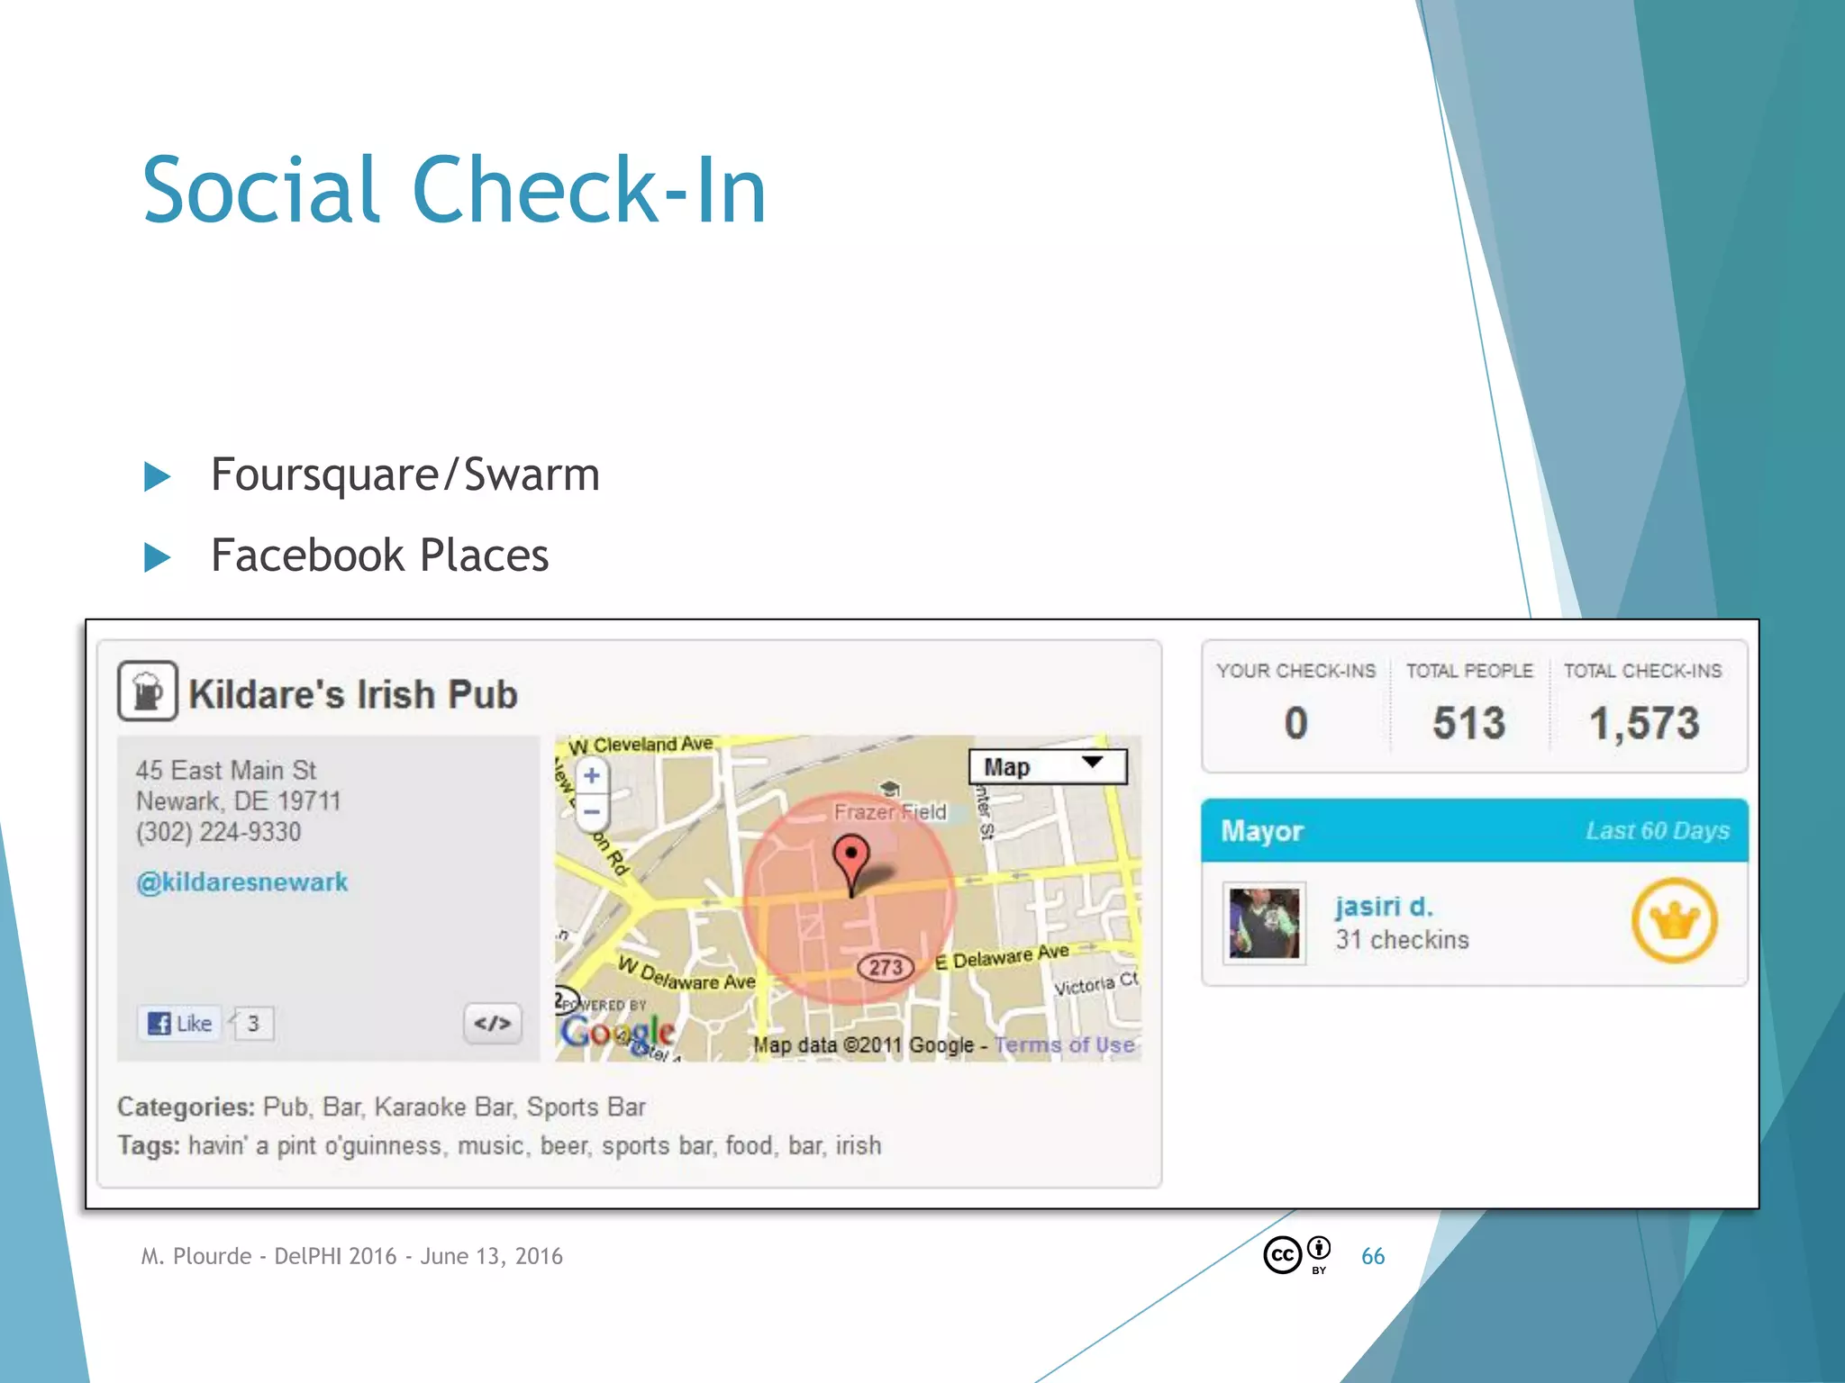1845x1383 pixels.
Task: Click the W Cleveland Ave map label
Action: coord(641,746)
